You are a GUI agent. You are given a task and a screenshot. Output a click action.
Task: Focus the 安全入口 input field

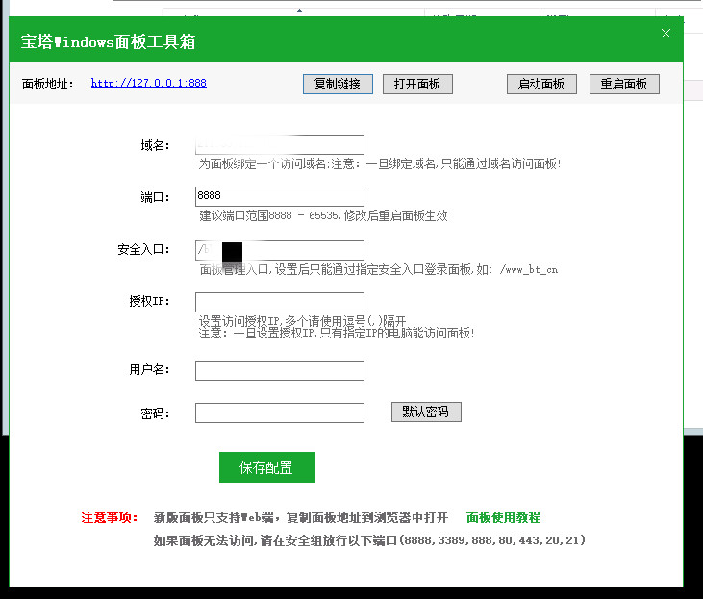280,250
